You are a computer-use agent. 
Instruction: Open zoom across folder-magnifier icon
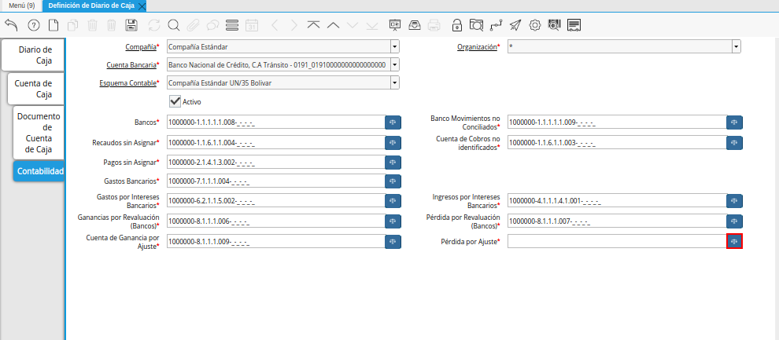tap(476, 25)
